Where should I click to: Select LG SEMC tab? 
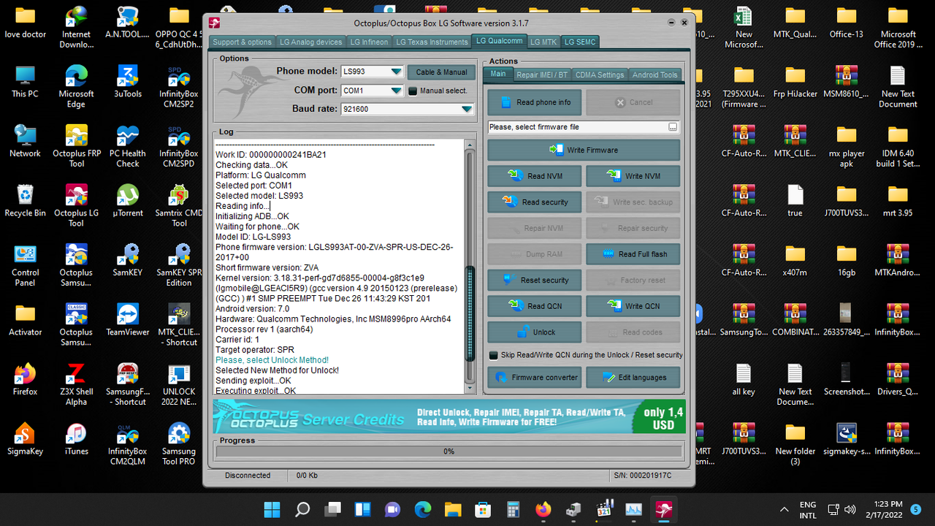point(580,42)
